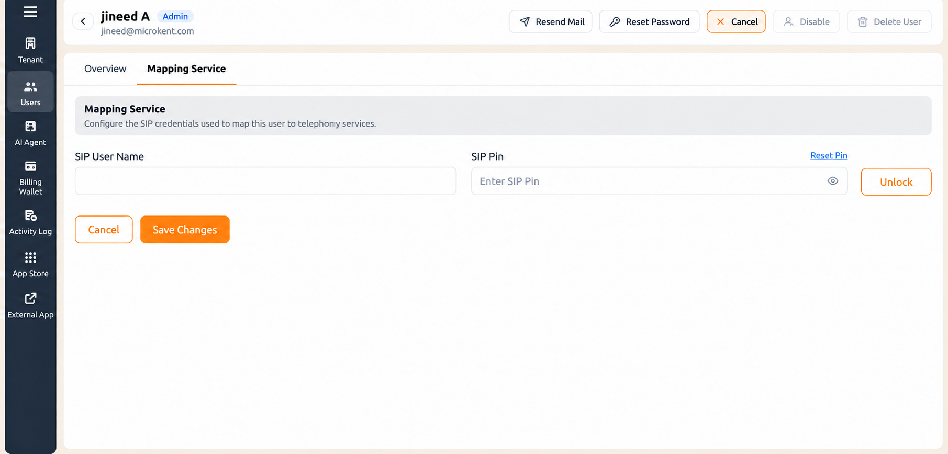Open the hamburger menu in the sidebar
Screen dimensions: 948x454
[30, 12]
